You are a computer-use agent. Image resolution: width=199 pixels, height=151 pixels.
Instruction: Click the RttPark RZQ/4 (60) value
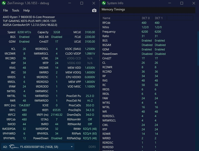tap(90, 133)
